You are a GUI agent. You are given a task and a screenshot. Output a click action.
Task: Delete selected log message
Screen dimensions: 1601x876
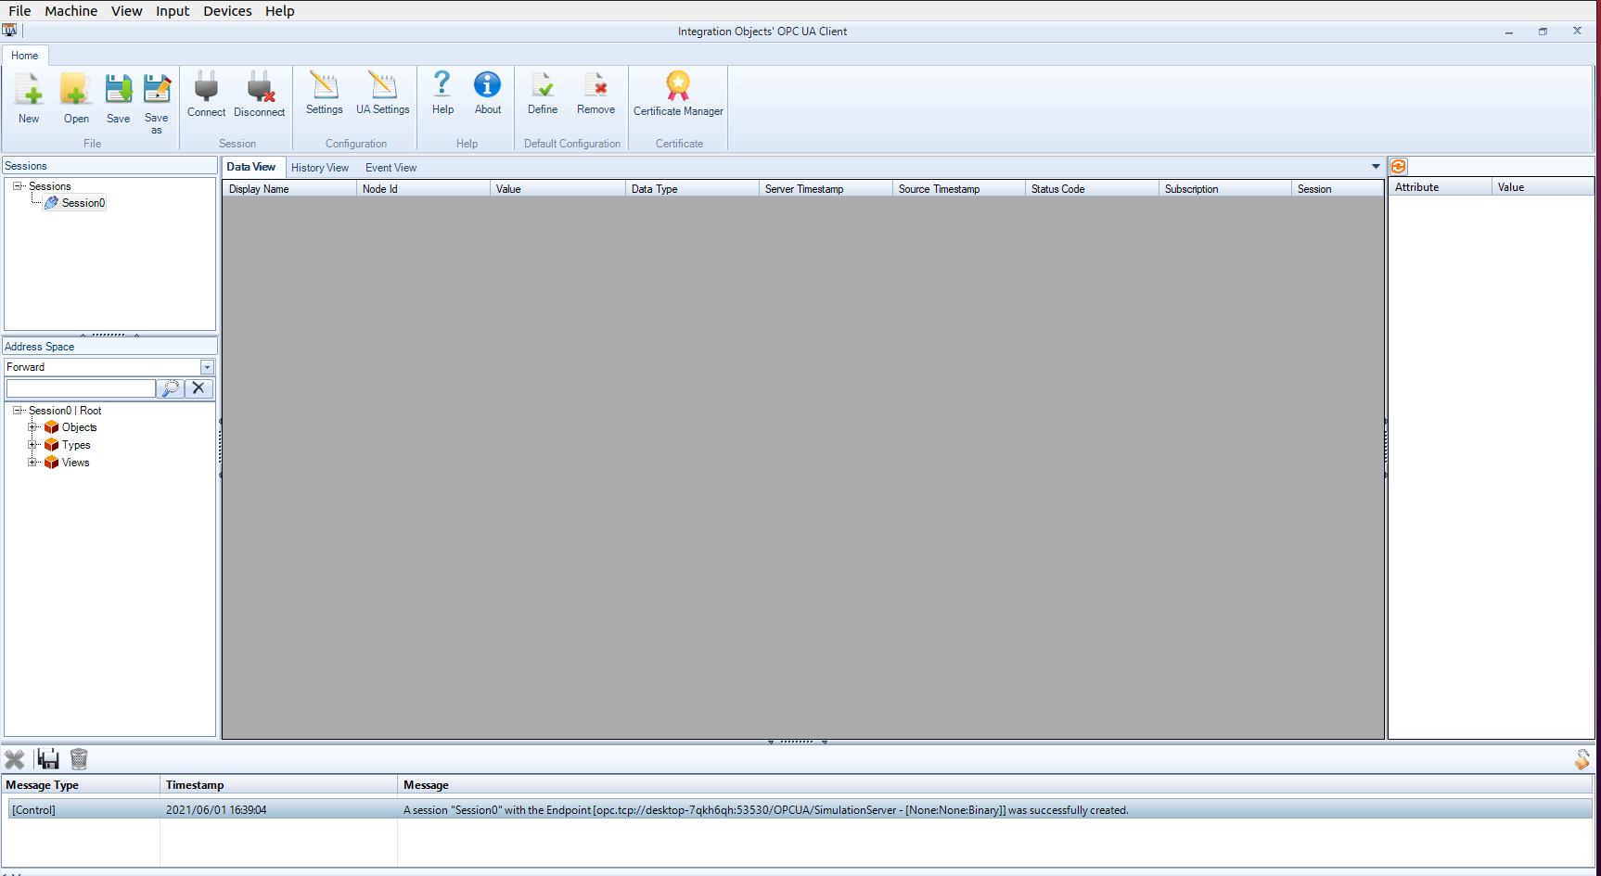point(14,760)
